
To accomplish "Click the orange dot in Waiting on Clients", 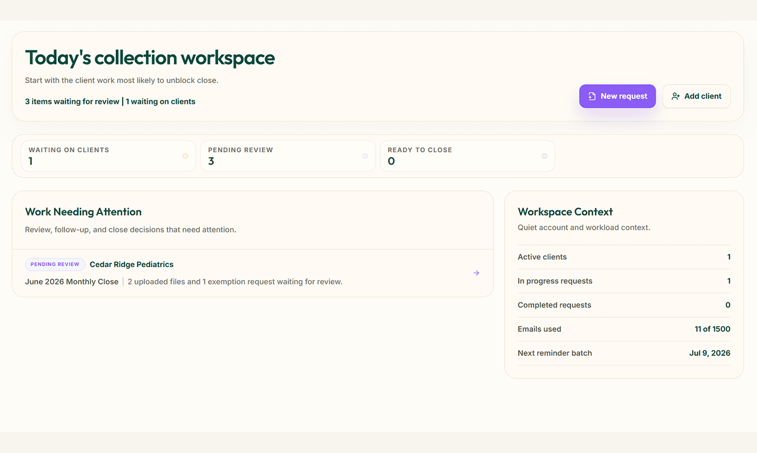I will (x=185, y=156).
